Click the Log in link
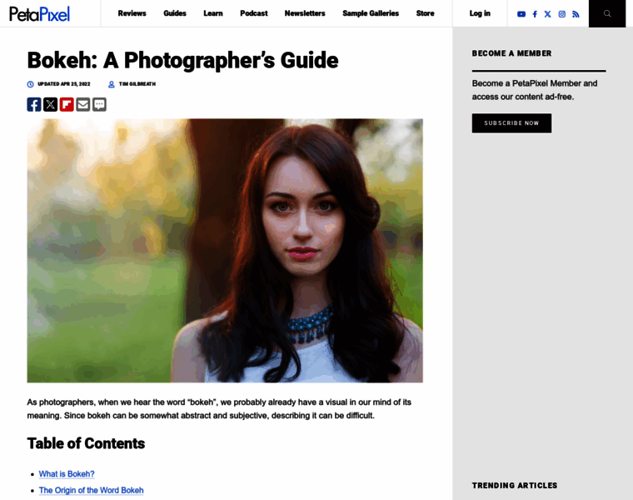 tap(480, 13)
